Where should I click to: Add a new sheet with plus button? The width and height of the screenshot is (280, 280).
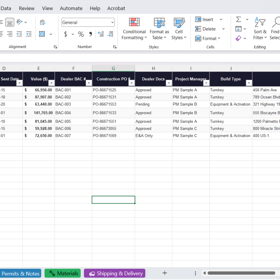pos(164,273)
